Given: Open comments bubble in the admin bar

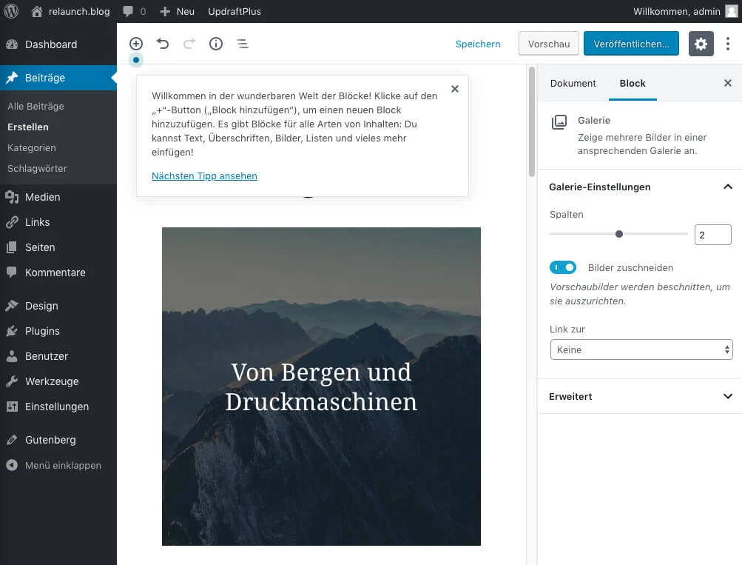Looking at the screenshot, I should coord(134,11).
